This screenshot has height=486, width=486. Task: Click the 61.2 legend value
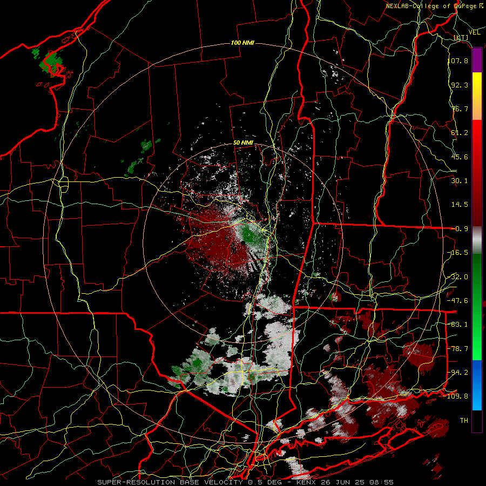(x=460, y=132)
